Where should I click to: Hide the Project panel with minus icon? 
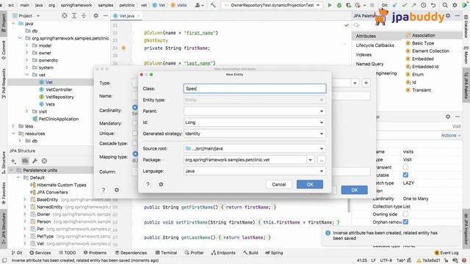pos(106,15)
